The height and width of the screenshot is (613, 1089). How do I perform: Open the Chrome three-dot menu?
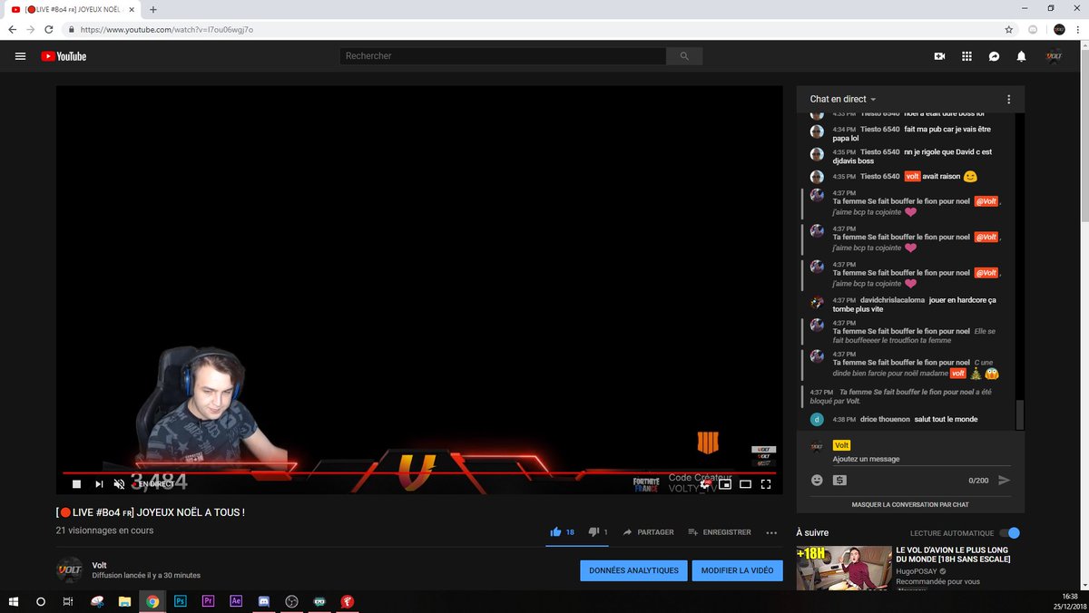[x=1079, y=29]
